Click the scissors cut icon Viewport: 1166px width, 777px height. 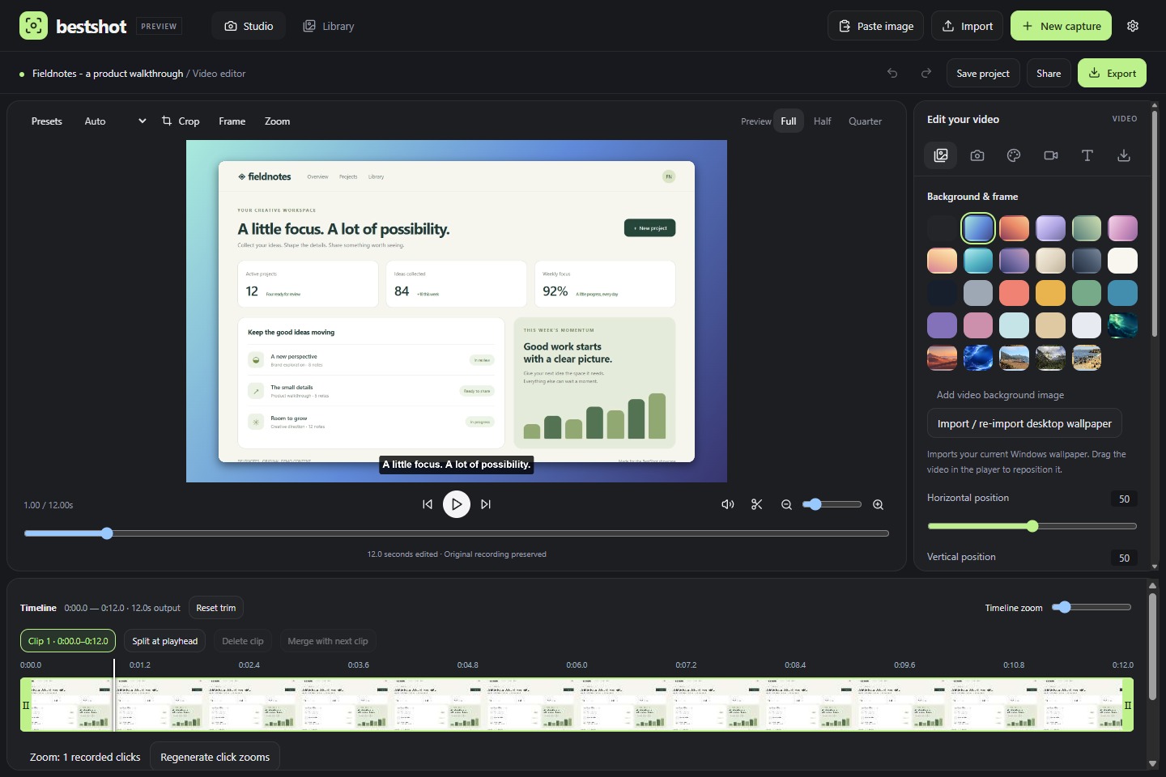point(757,504)
